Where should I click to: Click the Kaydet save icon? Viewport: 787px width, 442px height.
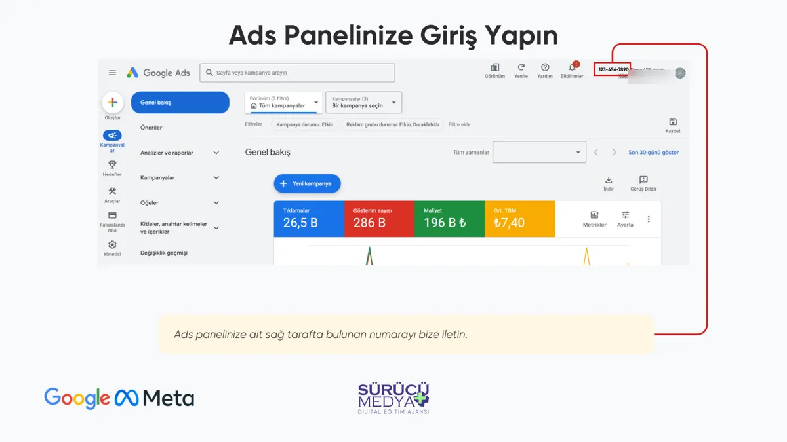click(673, 122)
